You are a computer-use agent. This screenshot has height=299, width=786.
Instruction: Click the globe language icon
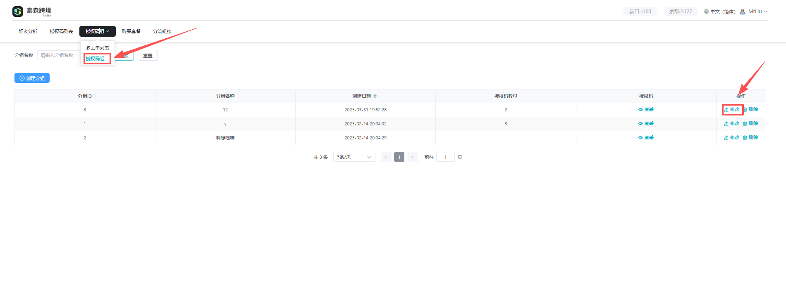pos(706,12)
